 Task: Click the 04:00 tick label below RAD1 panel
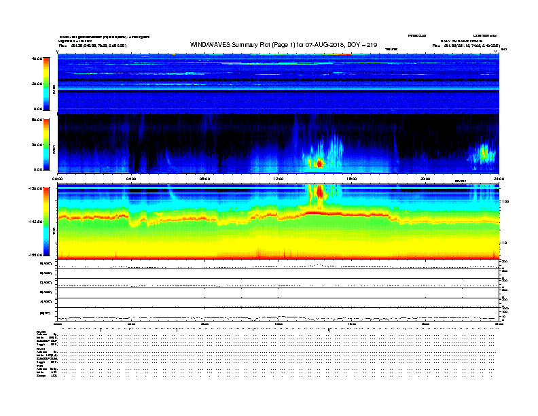131,179
